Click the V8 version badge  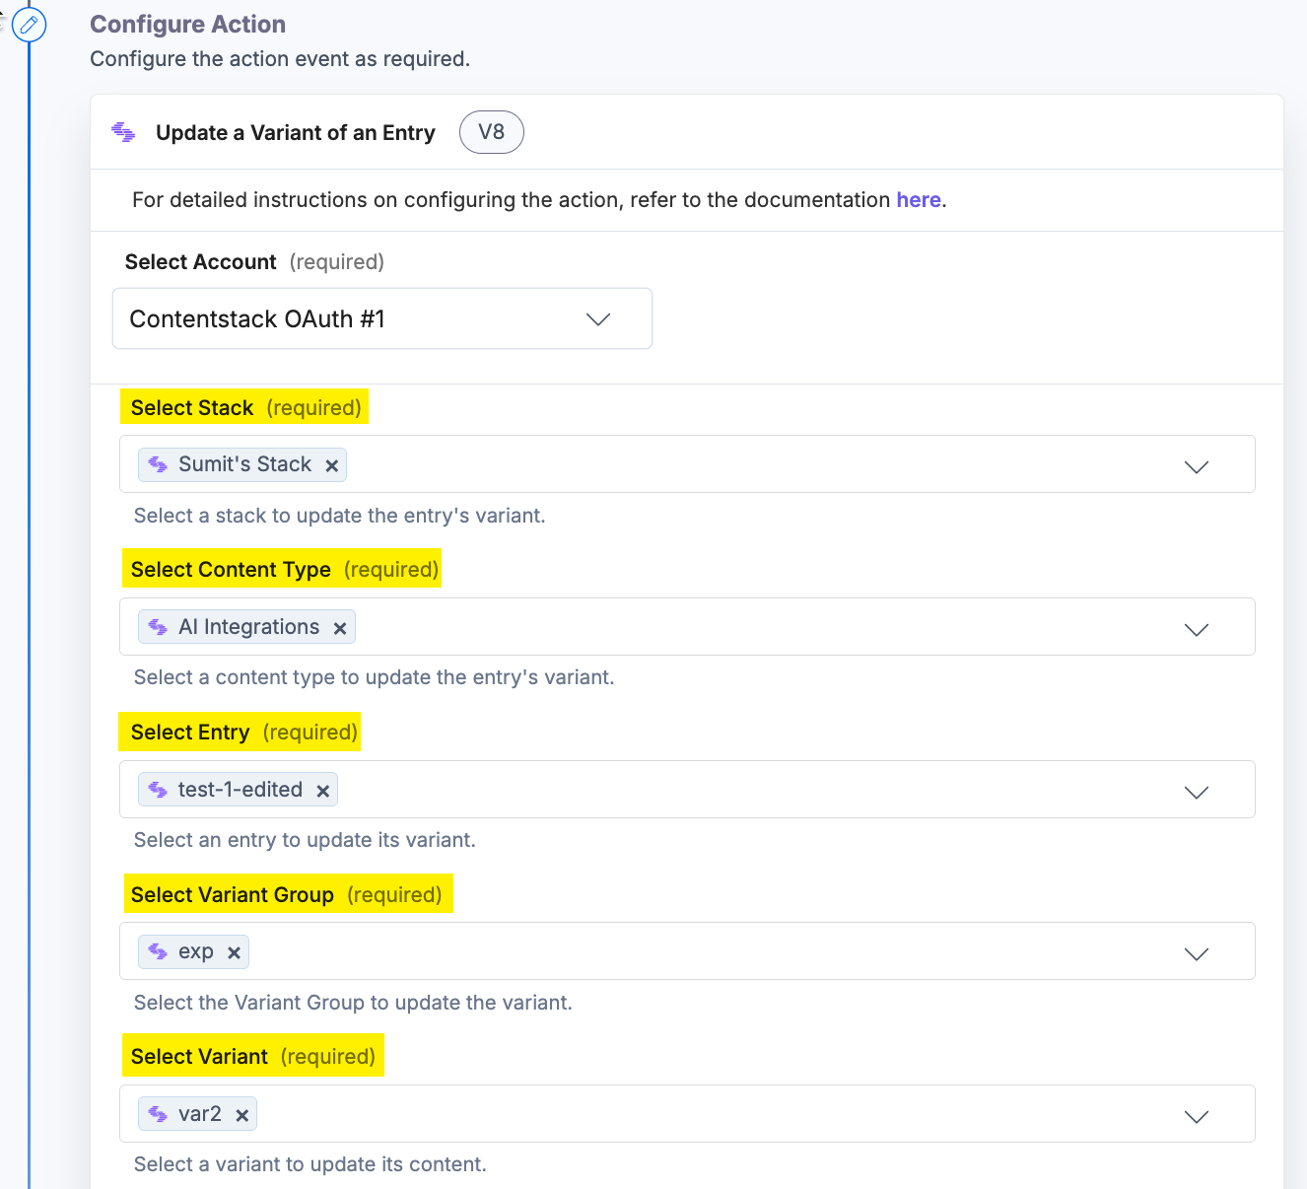491,132
